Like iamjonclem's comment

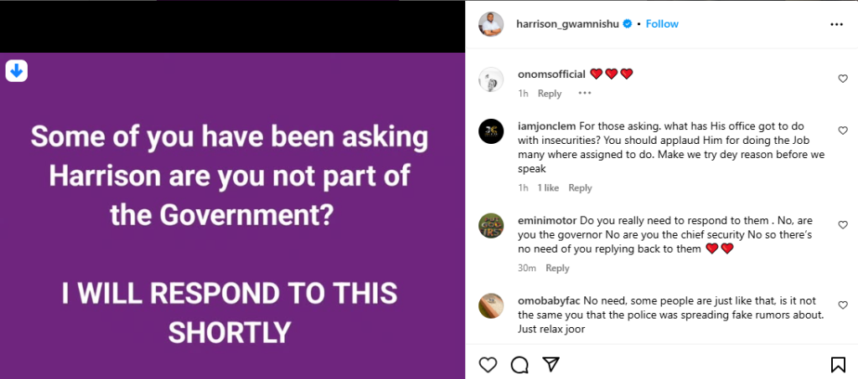pyautogui.click(x=843, y=131)
